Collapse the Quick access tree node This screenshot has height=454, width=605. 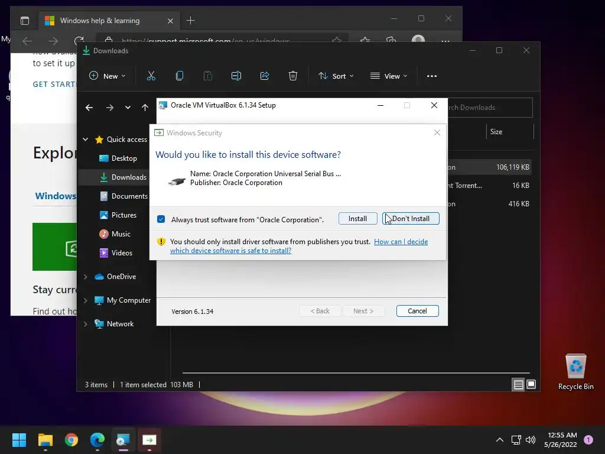point(85,140)
